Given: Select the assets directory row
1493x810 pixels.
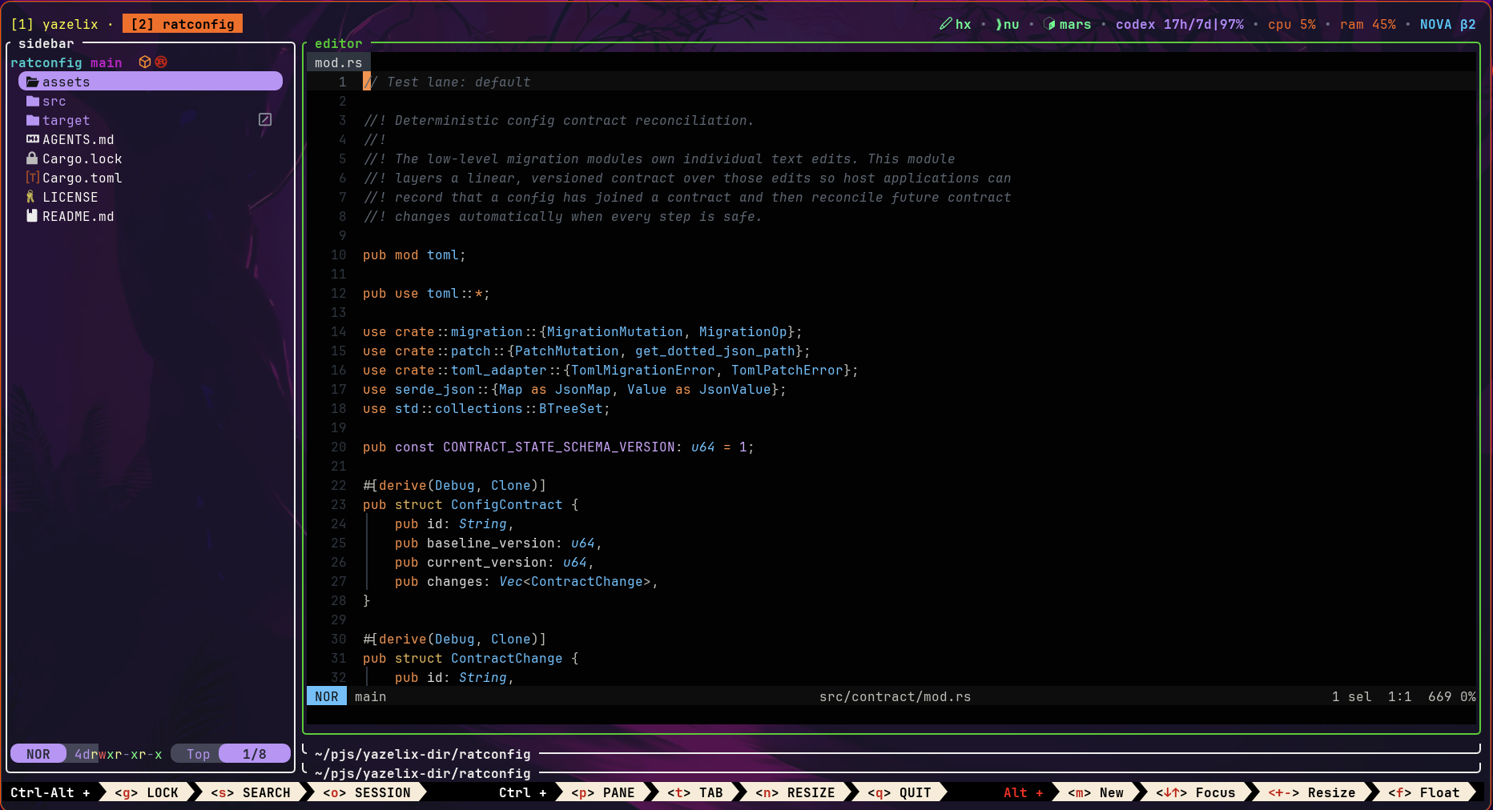Looking at the screenshot, I should (151, 82).
